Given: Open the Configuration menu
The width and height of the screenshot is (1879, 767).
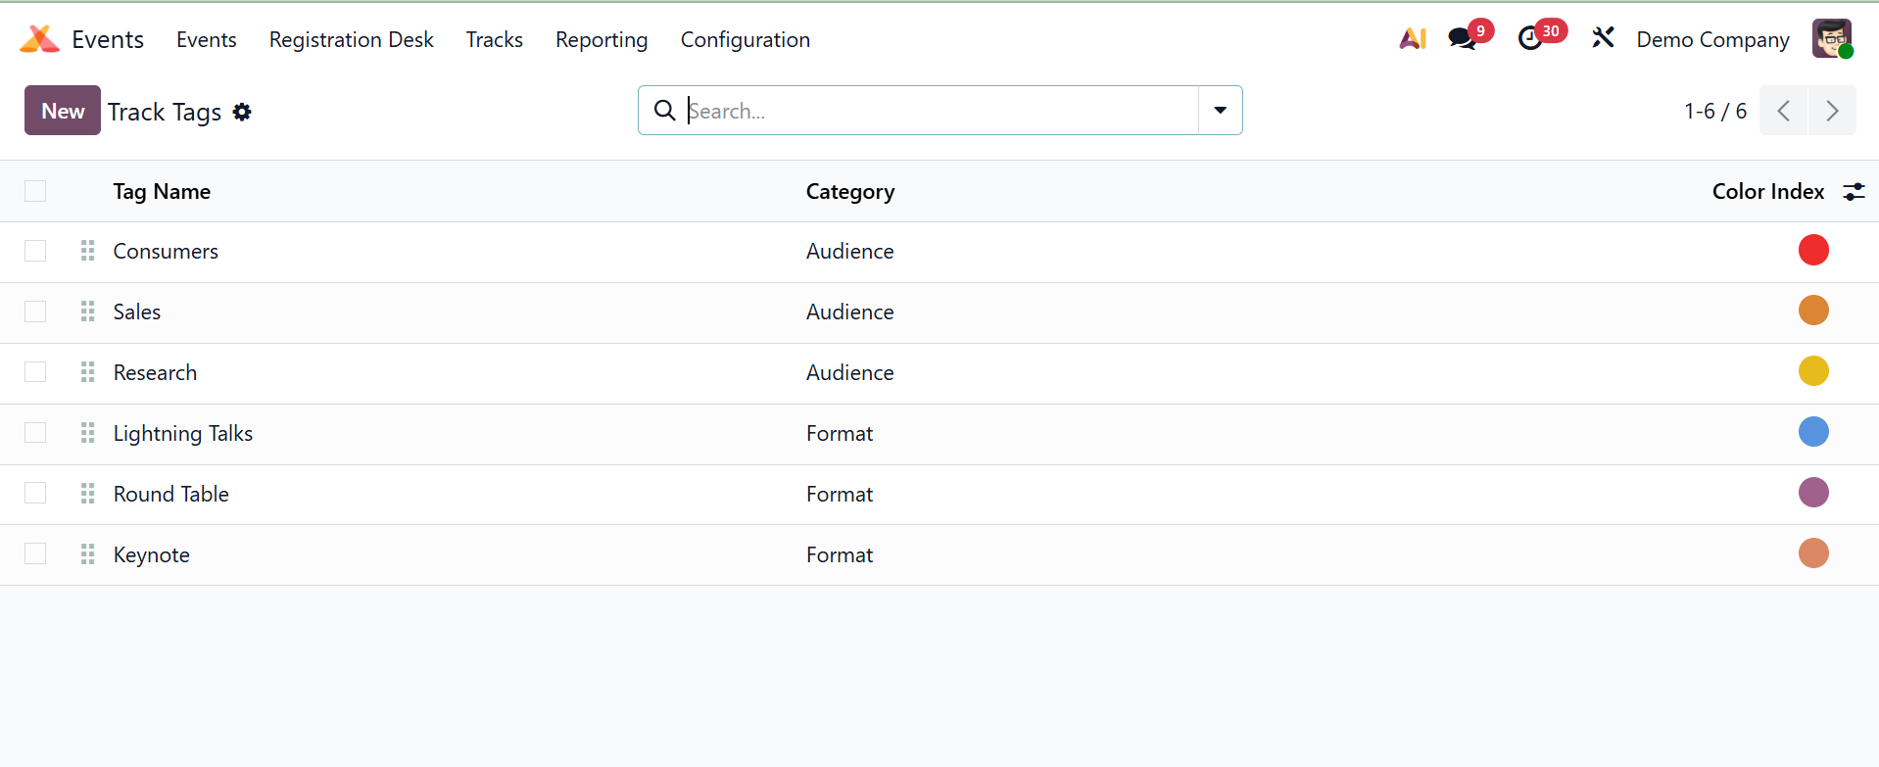Looking at the screenshot, I should [x=745, y=40].
